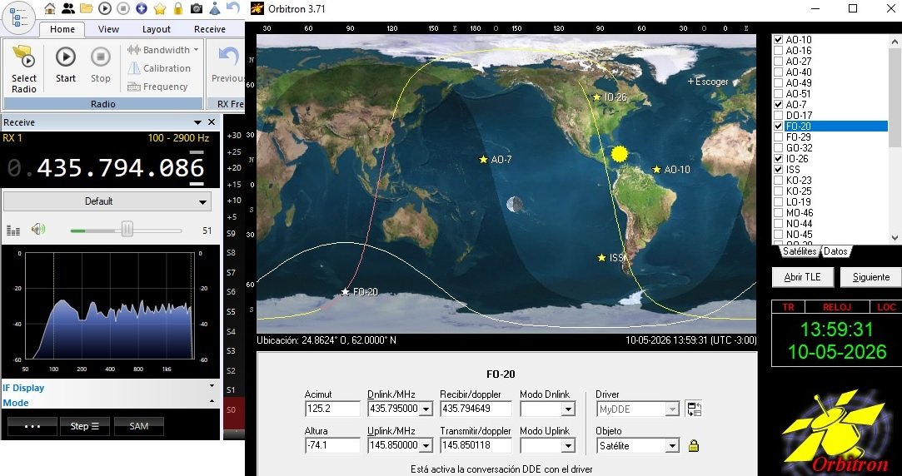
Task: Click the driver connect icon beside MyDDE
Action: 694,409
